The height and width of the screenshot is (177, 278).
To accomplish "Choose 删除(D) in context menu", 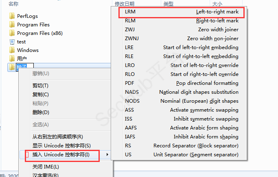I will point(66,112).
